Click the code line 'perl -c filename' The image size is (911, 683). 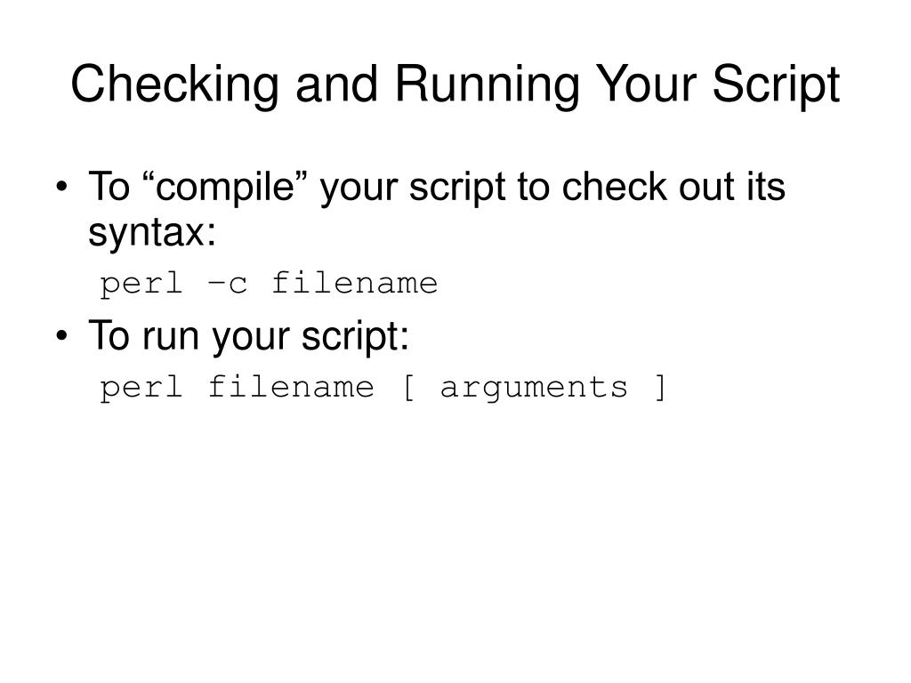click(x=269, y=284)
